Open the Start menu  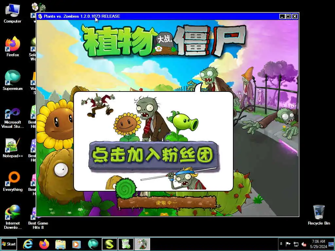pos(9,244)
